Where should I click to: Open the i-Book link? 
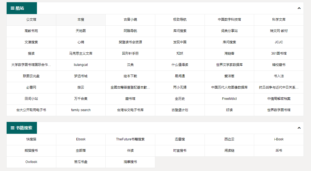click(279, 139)
